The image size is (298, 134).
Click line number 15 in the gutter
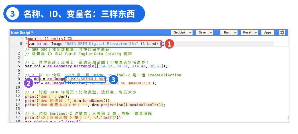(18, 109)
